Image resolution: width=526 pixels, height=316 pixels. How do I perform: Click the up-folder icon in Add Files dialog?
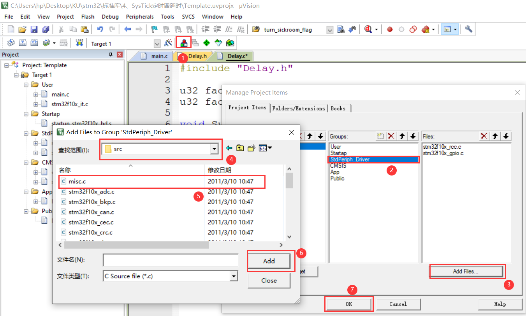click(240, 148)
